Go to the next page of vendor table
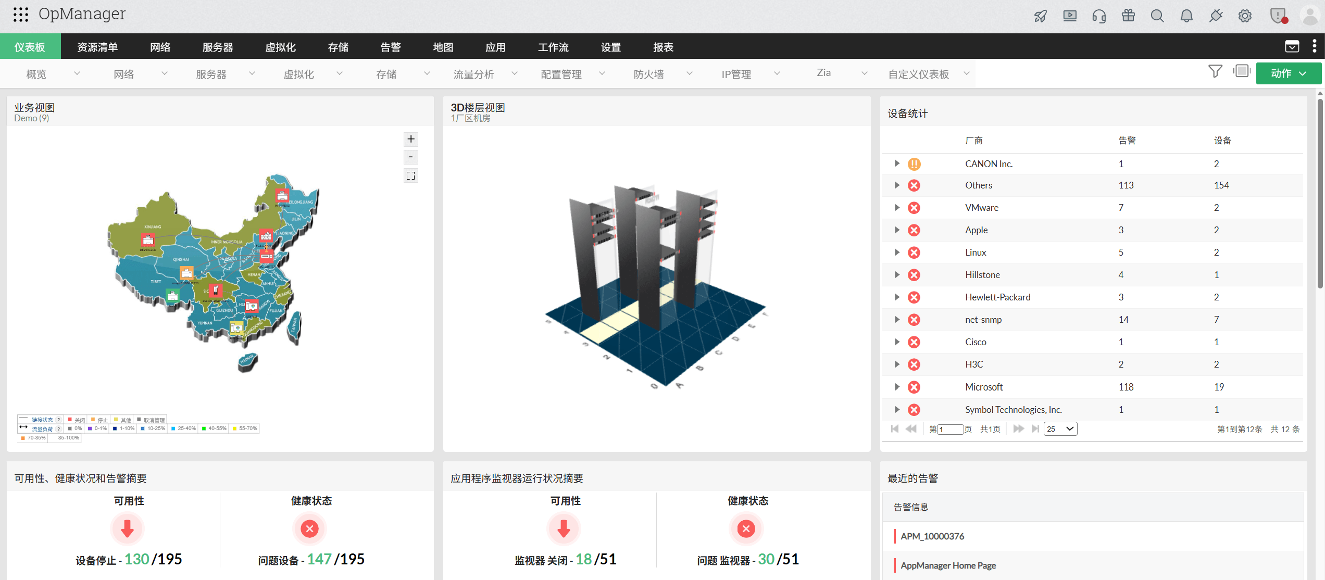This screenshot has height=580, width=1325. pyautogui.click(x=1018, y=429)
